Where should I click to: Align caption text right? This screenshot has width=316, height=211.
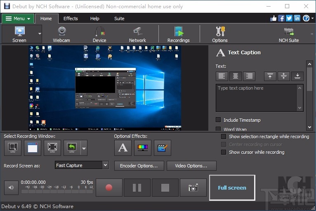point(249,76)
